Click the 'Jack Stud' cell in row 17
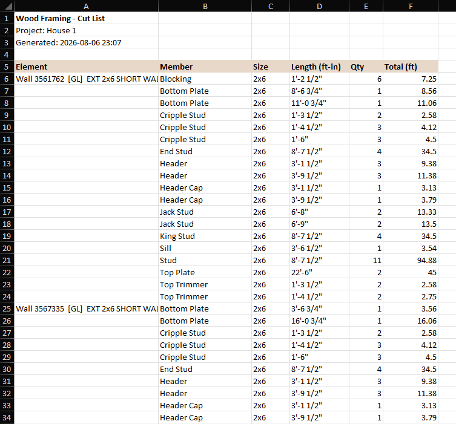Screen dimensions: 456x424 (x=205, y=212)
